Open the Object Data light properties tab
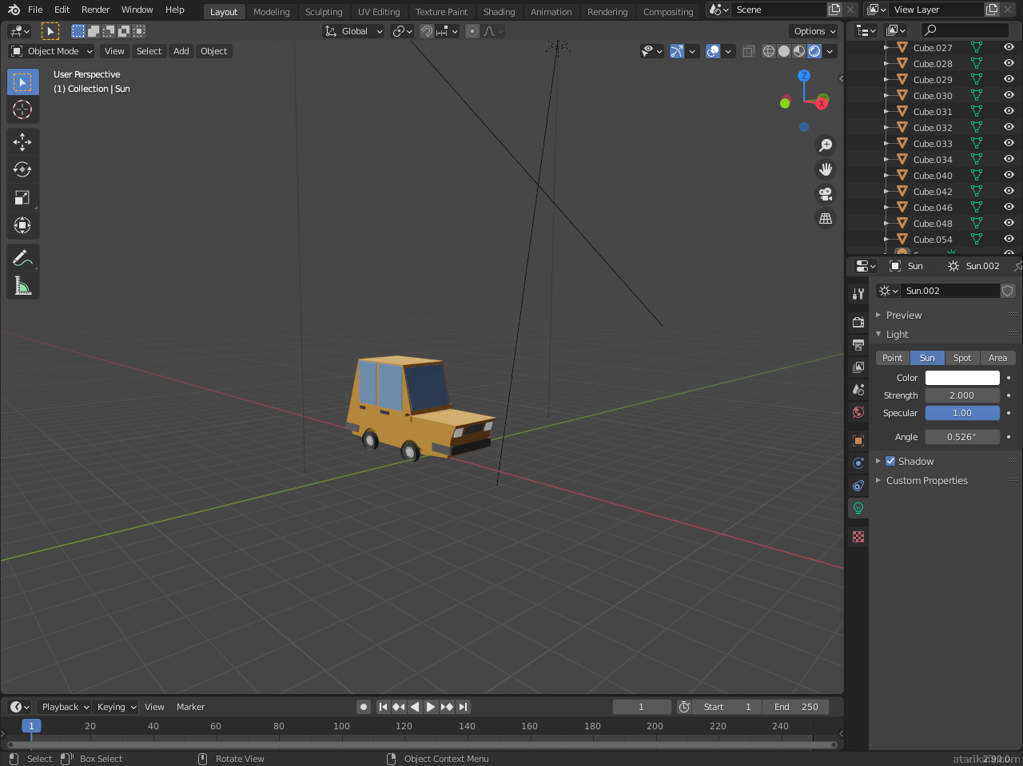The image size is (1023, 766). point(858,508)
